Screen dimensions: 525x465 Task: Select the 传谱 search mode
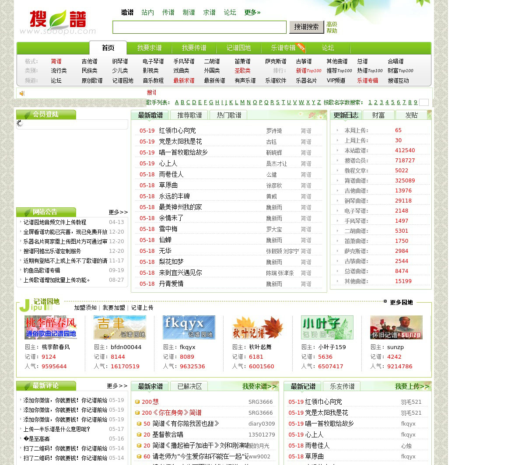168,12
